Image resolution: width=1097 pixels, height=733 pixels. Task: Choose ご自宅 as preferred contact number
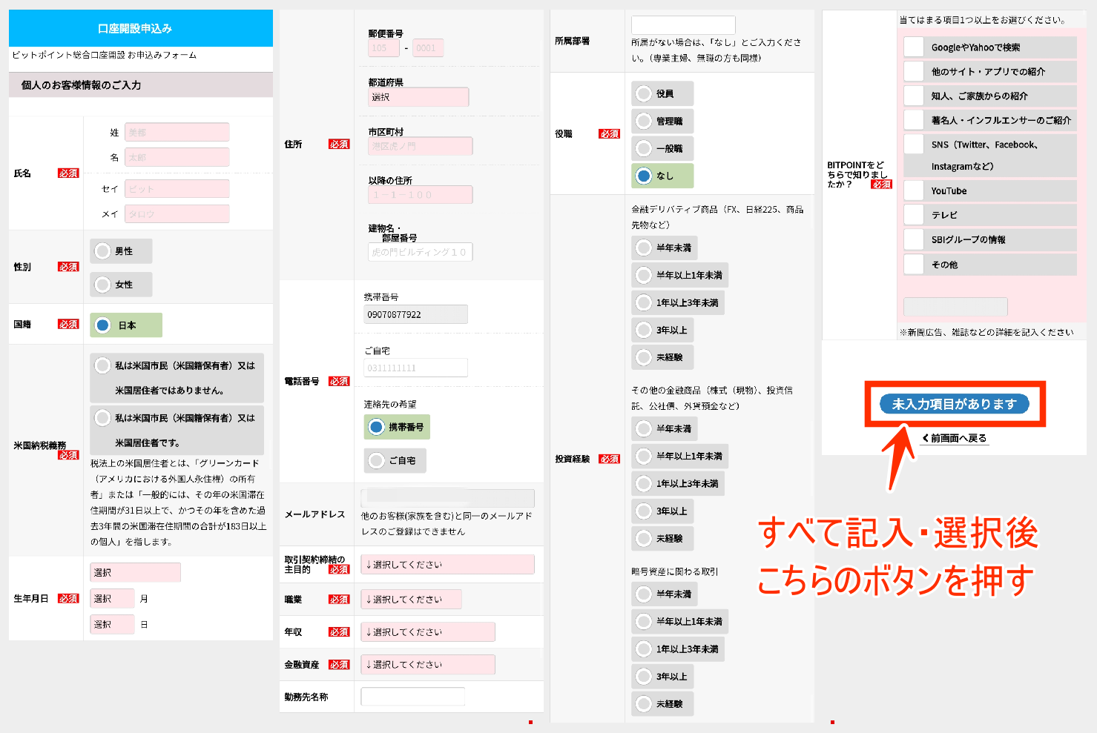(378, 460)
